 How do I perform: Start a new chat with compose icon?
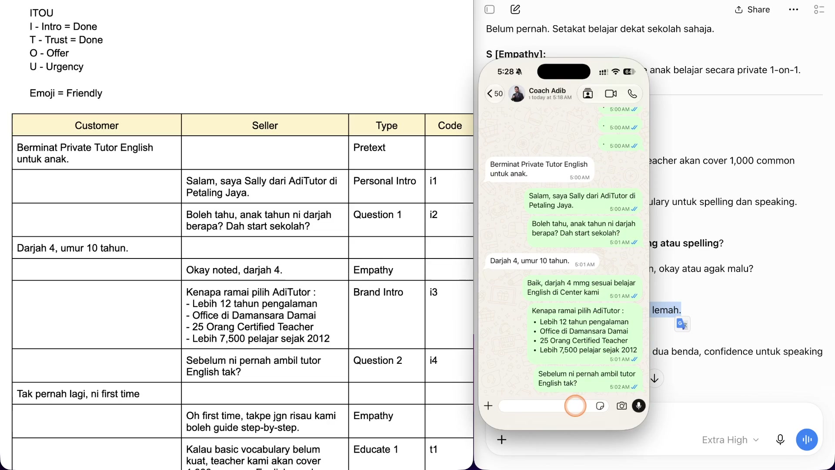click(515, 10)
